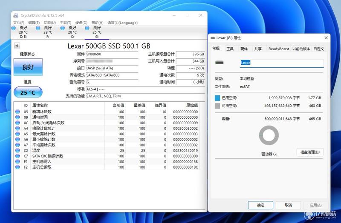The image size is (341, 223).
Task: Open the 编辑(E) menu
Action: pyautogui.click(x=34, y=23)
